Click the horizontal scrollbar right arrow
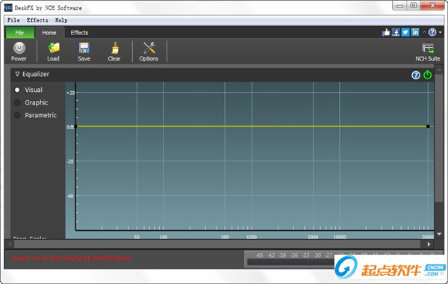 click(429, 244)
